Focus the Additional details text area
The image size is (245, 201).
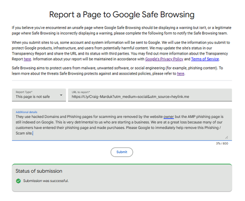click(122, 124)
